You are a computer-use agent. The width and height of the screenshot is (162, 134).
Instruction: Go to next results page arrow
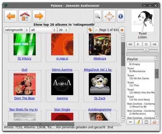pyautogui.click(x=122, y=30)
